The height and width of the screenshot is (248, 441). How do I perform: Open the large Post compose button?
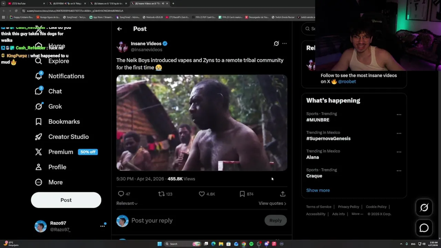click(66, 200)
